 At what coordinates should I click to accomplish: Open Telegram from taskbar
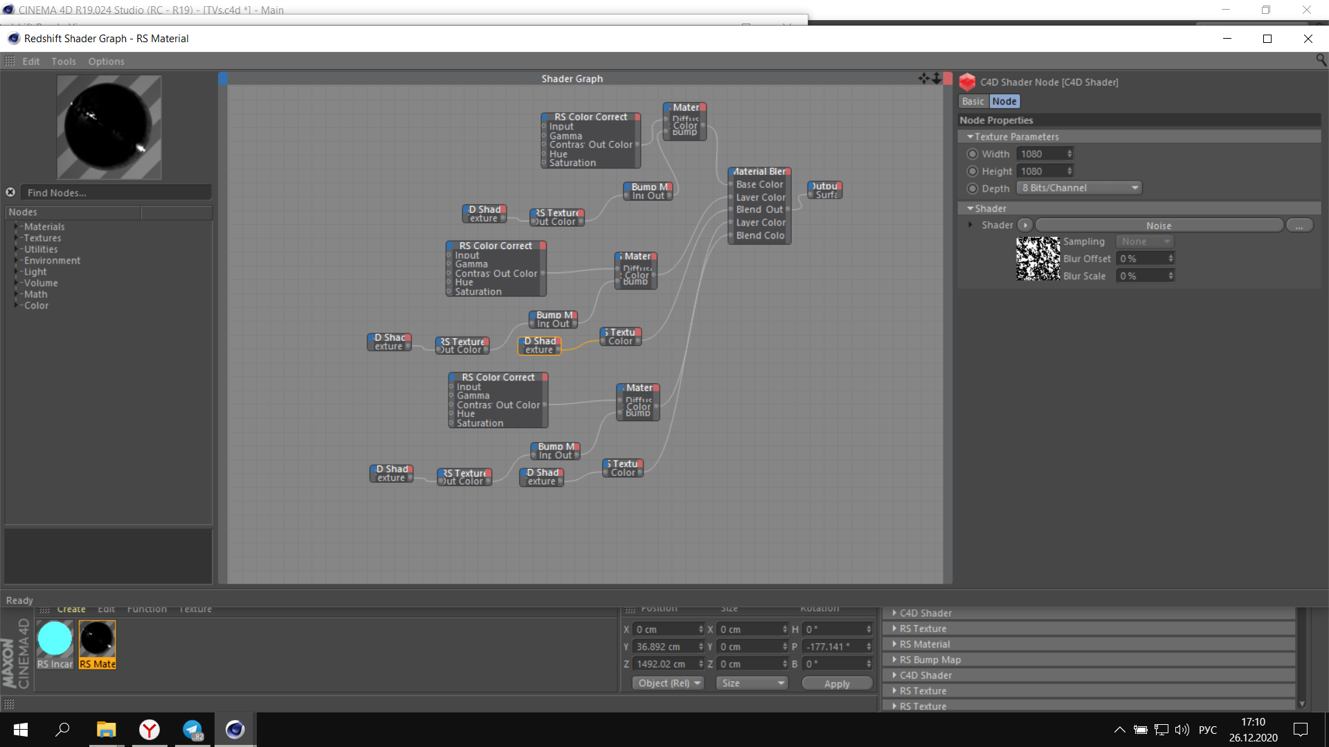[192, 730]
